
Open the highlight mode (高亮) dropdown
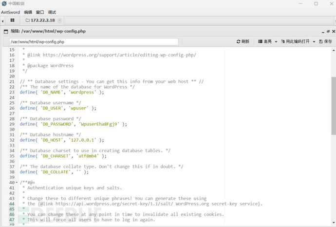(267, 42)
